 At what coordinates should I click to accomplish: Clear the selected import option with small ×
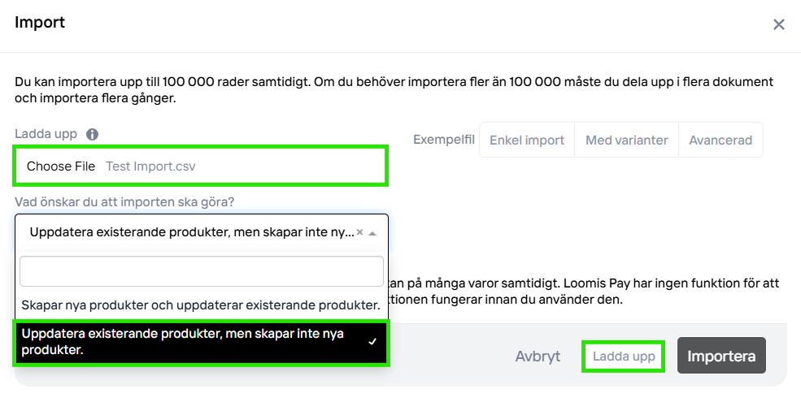point(359,232)
